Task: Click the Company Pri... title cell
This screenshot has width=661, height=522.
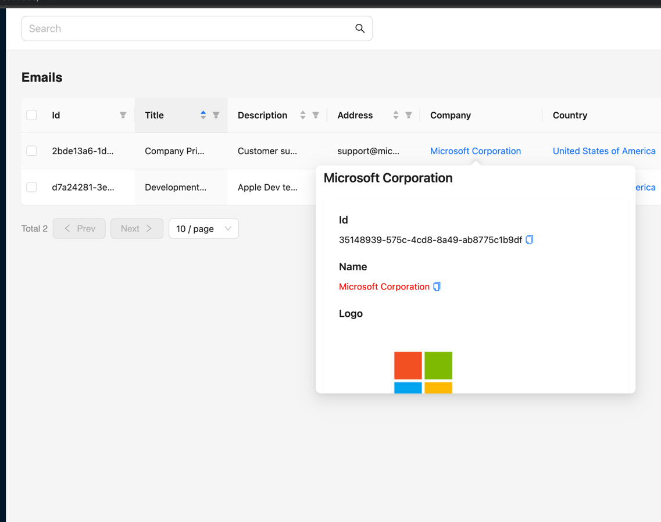Action: pyautogui.click(x=174, y=151)
